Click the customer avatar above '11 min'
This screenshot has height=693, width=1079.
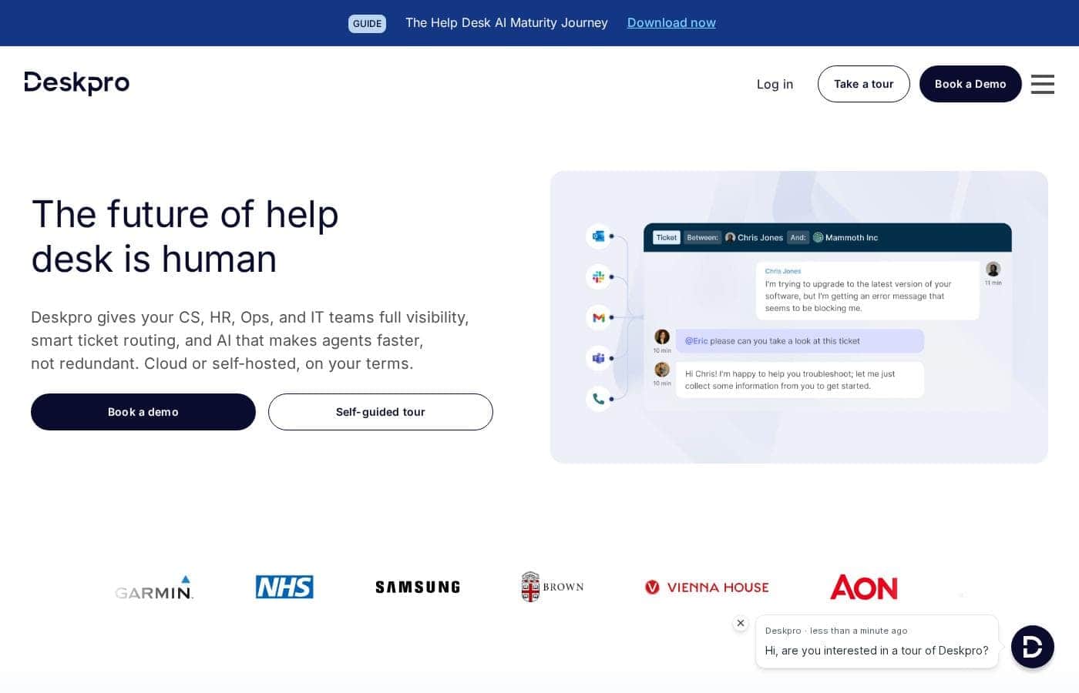pos(993,269)
